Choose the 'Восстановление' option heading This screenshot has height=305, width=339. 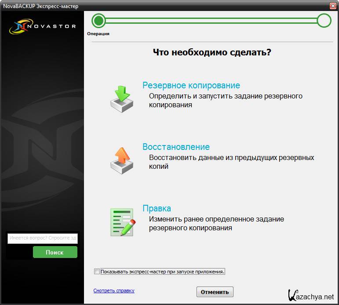click(x=176, y=147)
